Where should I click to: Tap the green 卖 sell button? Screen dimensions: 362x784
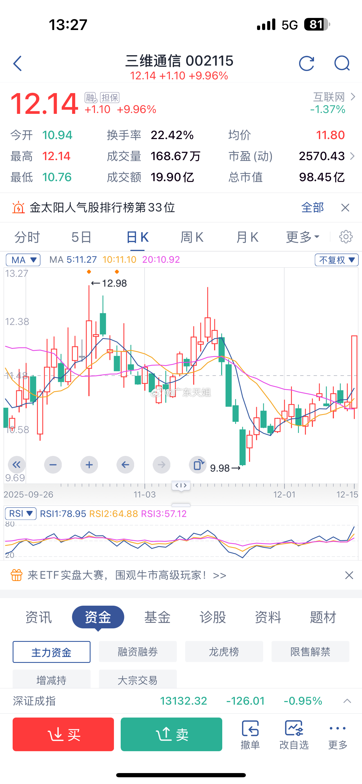pos(171,734)
